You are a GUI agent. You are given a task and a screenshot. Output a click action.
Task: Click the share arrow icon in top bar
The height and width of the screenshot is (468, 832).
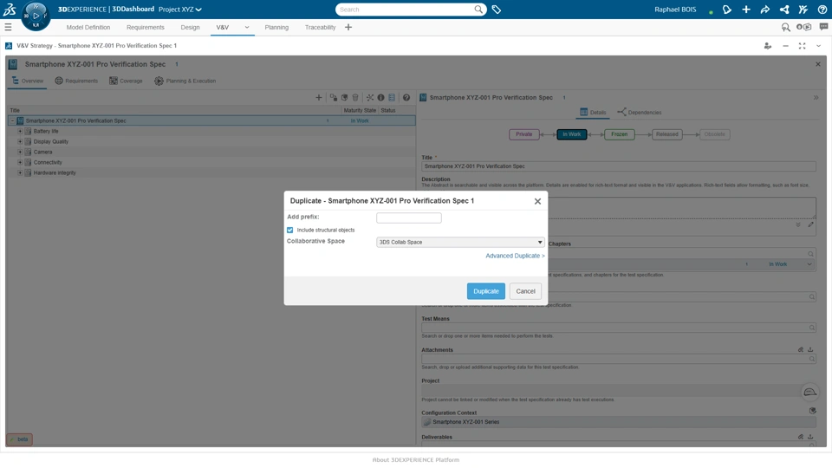[765, 10]
